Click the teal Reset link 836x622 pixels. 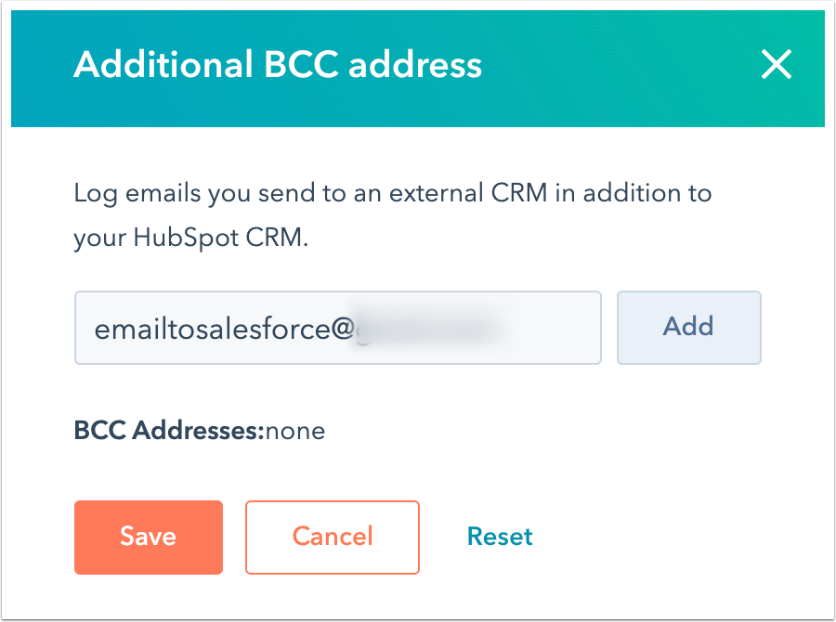500,537
